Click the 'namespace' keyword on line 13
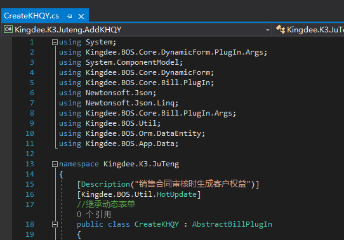344x240 pixels. 79,164
